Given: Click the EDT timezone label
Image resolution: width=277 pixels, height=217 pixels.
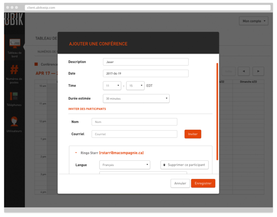Looking at the screenshot, I should point(150,86).
